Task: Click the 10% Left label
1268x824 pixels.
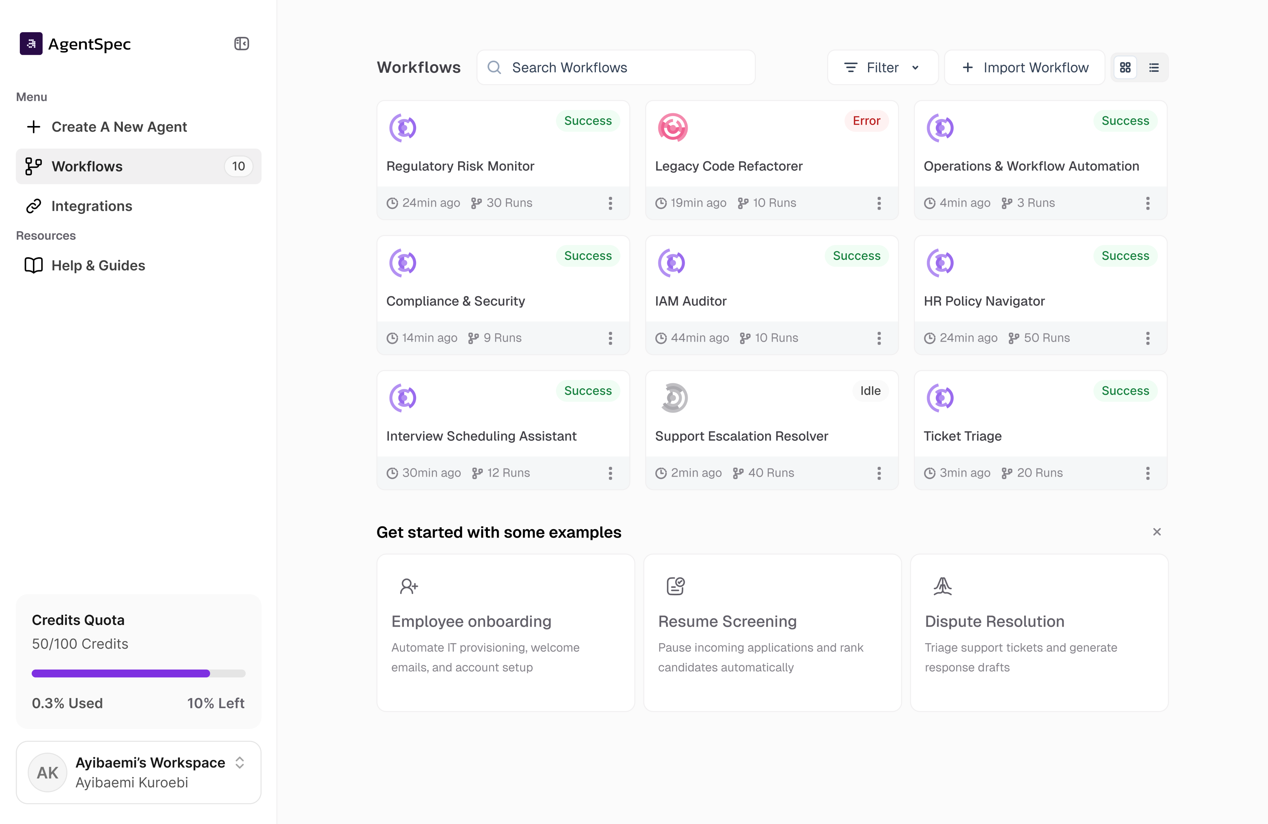Action: click(x=216, y=703)
